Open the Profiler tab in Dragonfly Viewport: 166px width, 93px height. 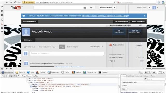point(65,72)
